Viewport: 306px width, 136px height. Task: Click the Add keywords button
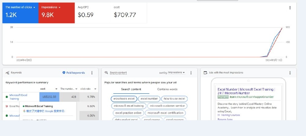pyautogui.click(x=73, y=73)
